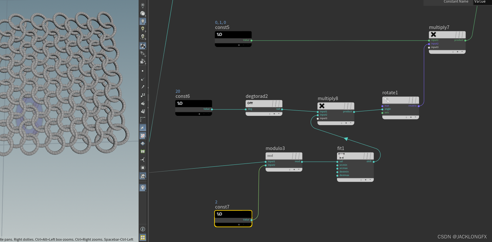Viewport: 492px width, 242px height.
Task: Click the green map display icon
Action: 143,151
